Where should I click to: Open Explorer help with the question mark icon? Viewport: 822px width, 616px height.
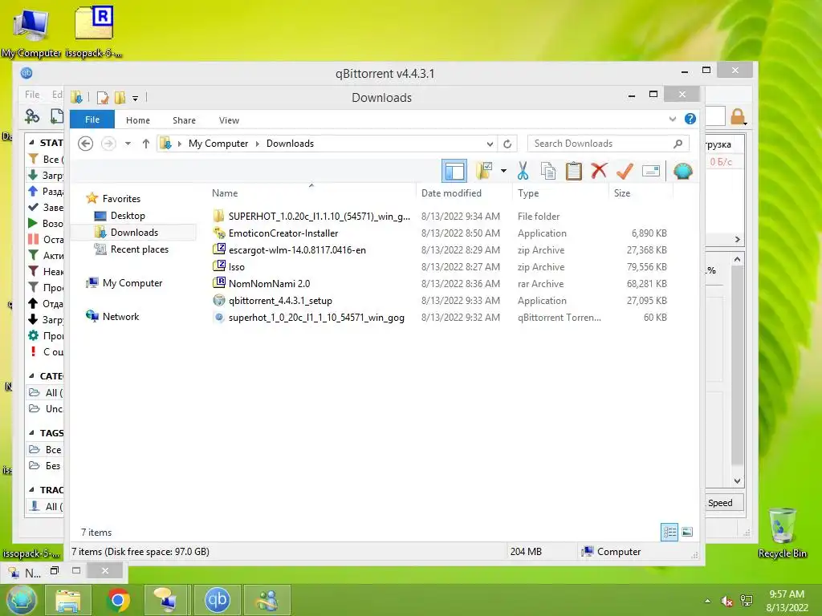pos(690,119)
